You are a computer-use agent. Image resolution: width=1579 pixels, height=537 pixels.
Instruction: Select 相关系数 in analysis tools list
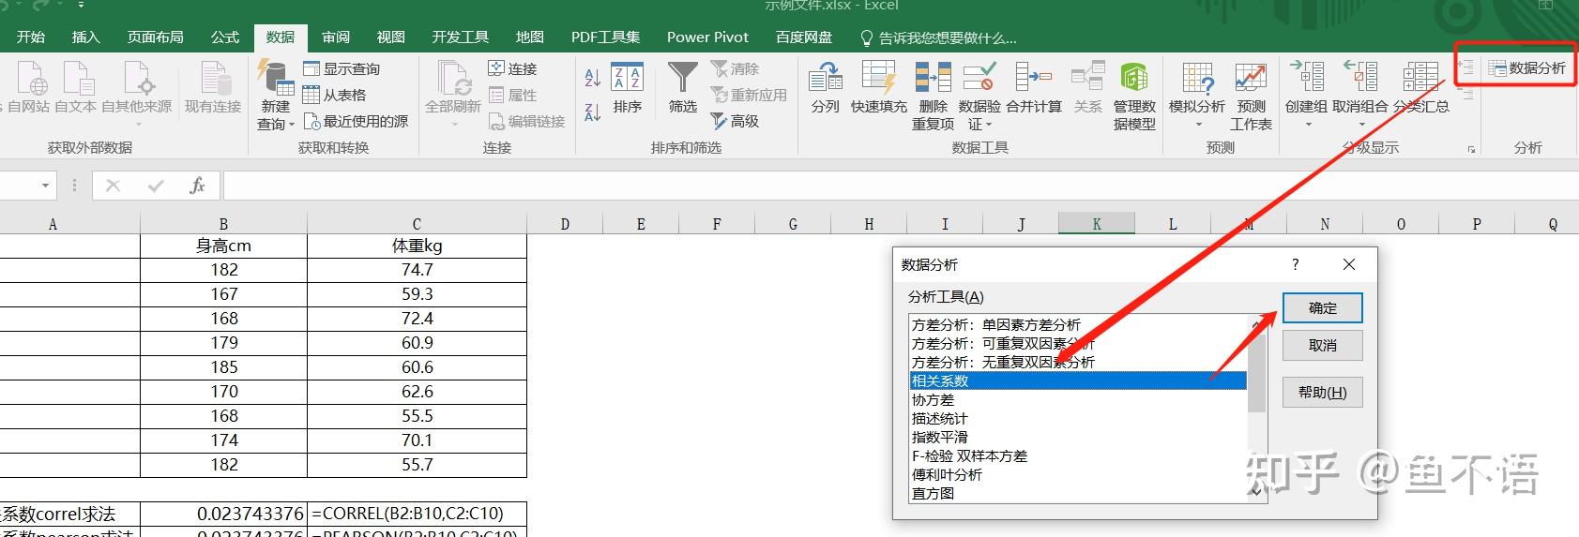(x=1079, y=381)
